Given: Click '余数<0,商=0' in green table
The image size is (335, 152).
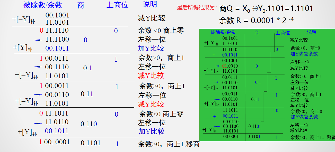Looking at the screenshot, I should (x=305, y=48).
